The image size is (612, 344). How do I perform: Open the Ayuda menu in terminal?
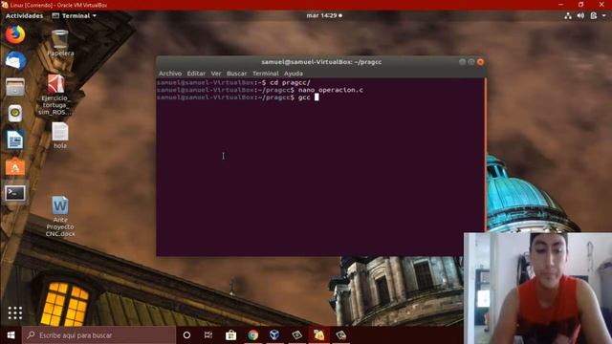[x=294, y=74]
